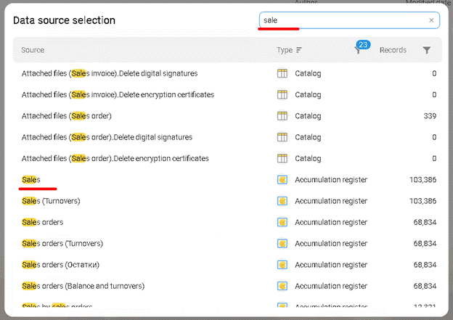Click catalog icon for Sales invoice encryption certificates

(283, 94)
